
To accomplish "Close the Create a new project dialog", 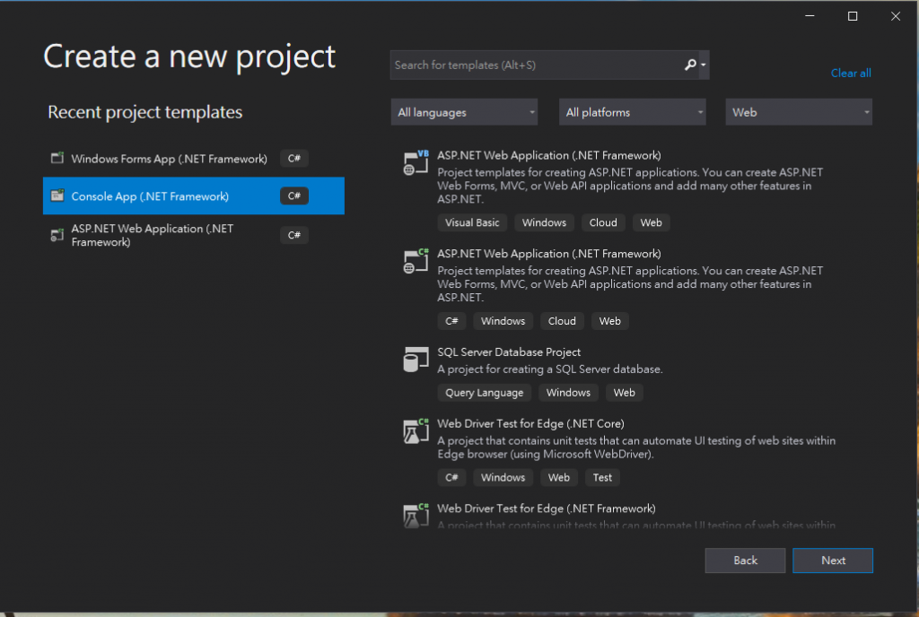I will point(895,16).
